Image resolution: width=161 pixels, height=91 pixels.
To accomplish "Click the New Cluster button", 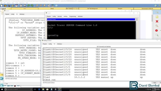I will click(69, 9).
